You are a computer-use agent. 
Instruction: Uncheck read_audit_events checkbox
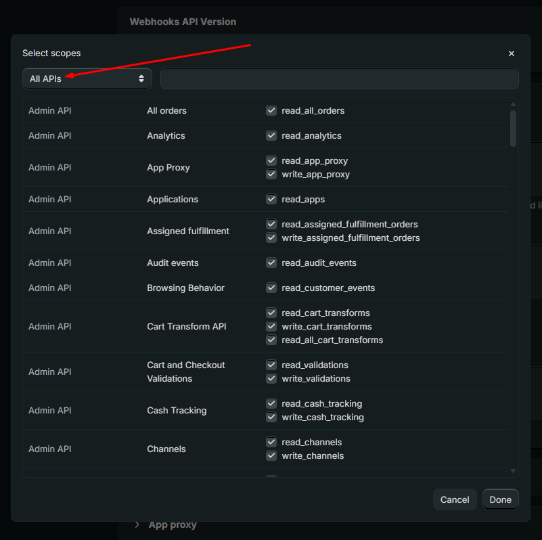(271, 263)
